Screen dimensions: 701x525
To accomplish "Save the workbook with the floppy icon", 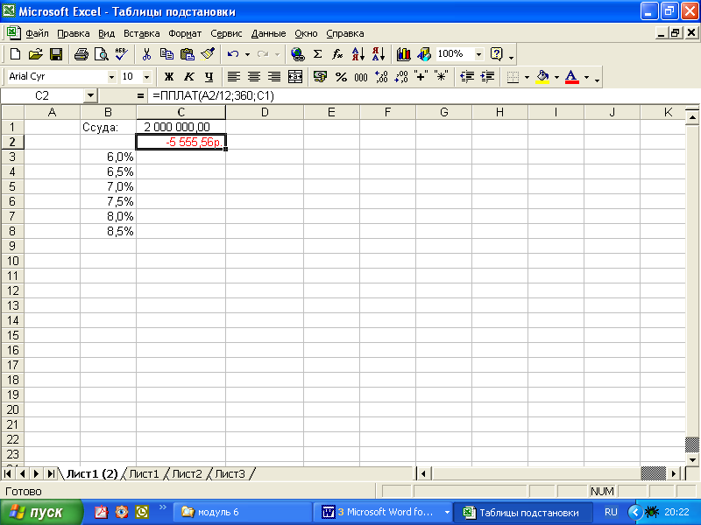I will coord(56,54).
